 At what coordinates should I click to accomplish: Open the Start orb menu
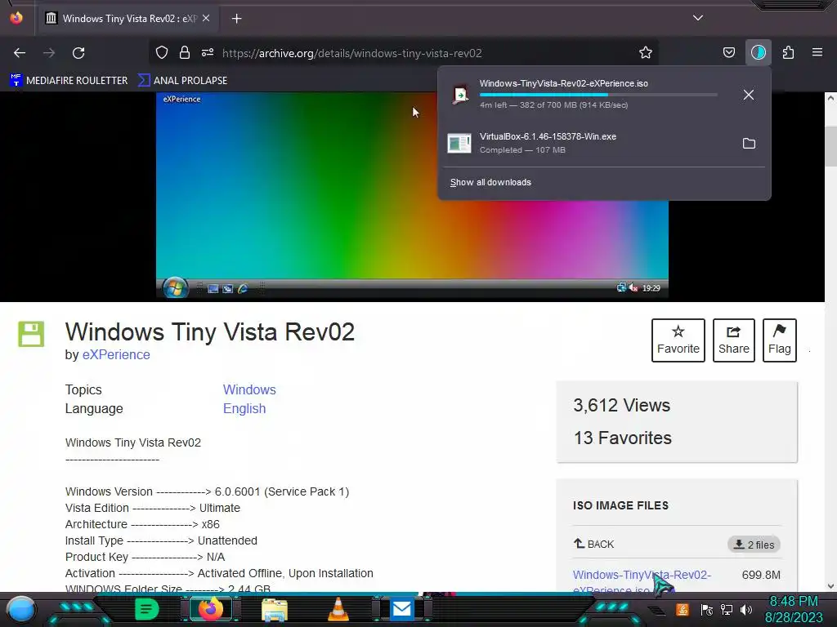[x=21, y=609]
